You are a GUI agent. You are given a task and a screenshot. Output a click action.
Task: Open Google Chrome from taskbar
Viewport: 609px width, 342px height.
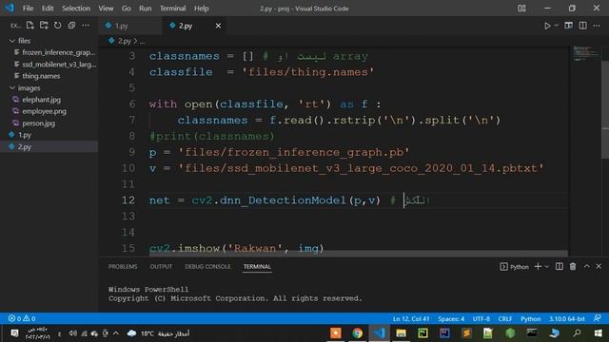[x=358, y=333]
